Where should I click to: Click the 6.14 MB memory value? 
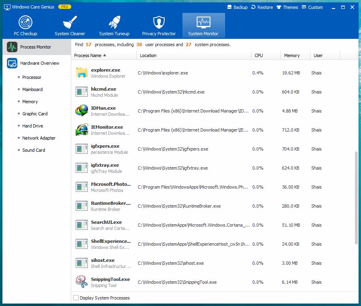pyautogui.click(x=290, y=282)
